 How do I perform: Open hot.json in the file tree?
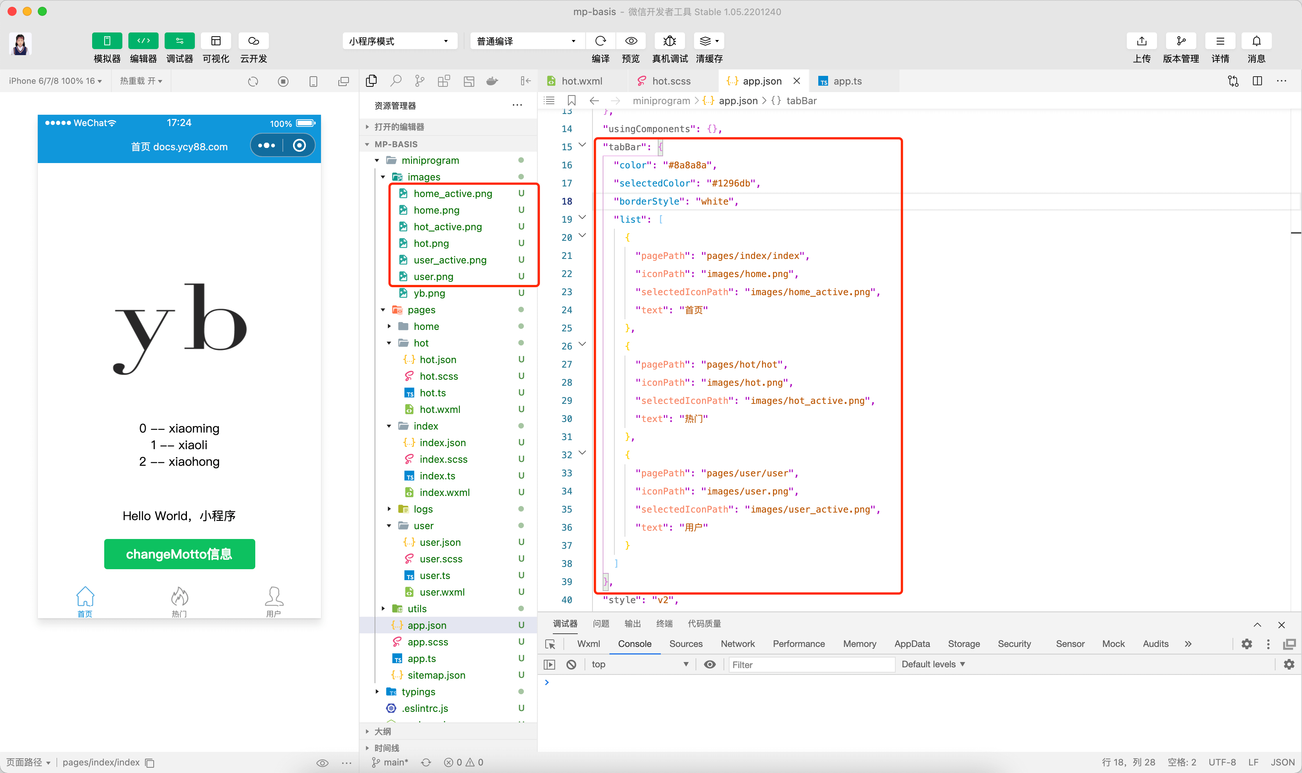438,359
